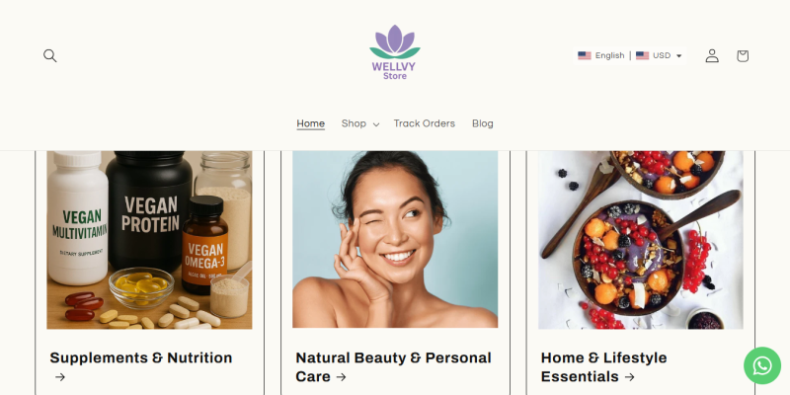790x395 pixels.
Task: Click arrow next to Supplements & Nutrition
Action: tap(60, 377)
